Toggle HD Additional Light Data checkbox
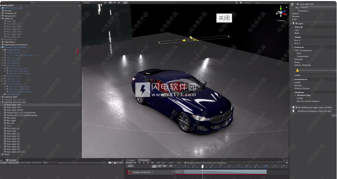The width and height of the screenshot is (337, 179). 296,107
